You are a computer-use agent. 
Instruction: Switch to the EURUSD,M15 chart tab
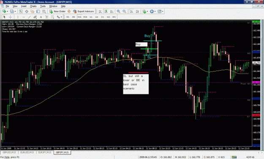tap(27, 152)
